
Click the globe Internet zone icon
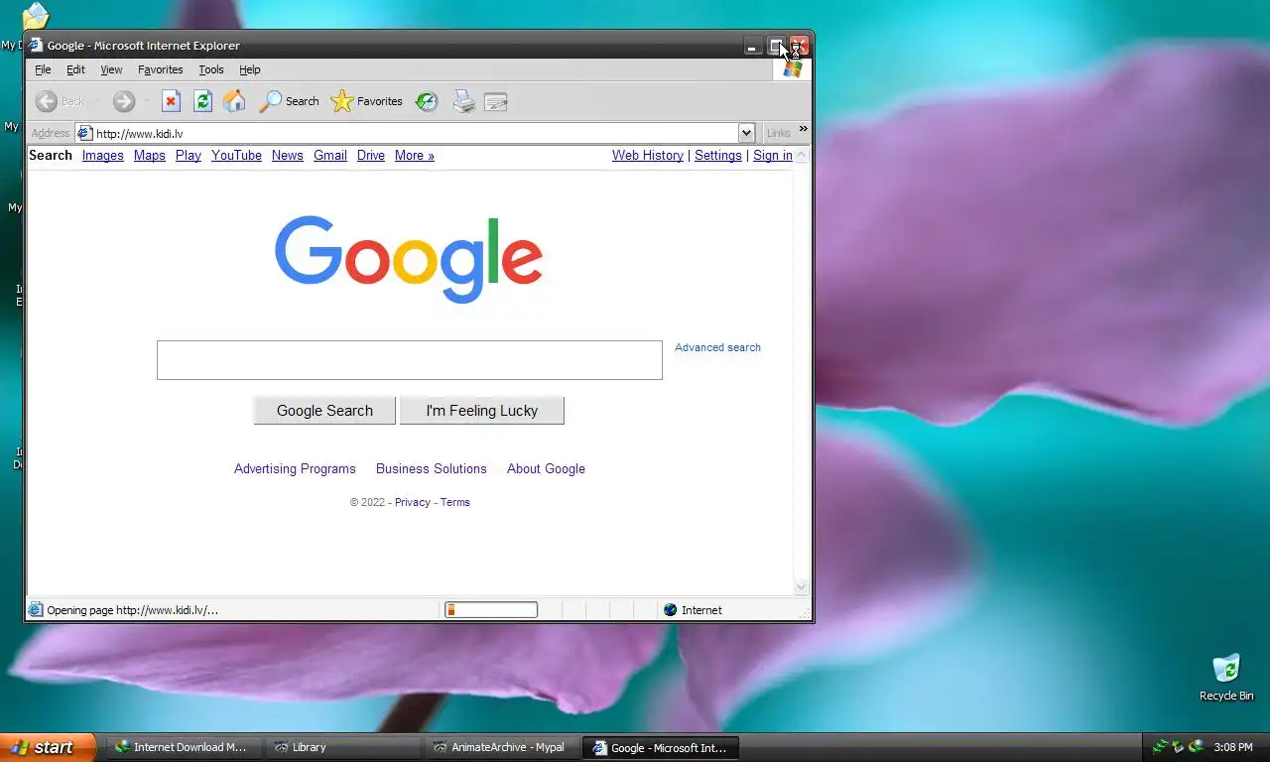(670, 610)
